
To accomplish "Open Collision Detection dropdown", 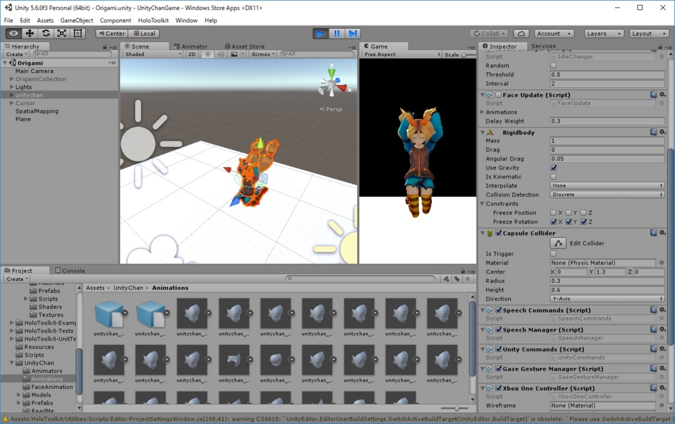I will (x=607, y=195).
